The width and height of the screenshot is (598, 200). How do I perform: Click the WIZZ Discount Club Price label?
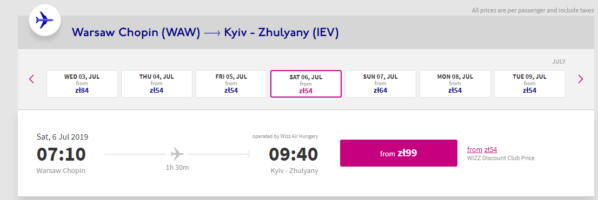coord(501,158)
